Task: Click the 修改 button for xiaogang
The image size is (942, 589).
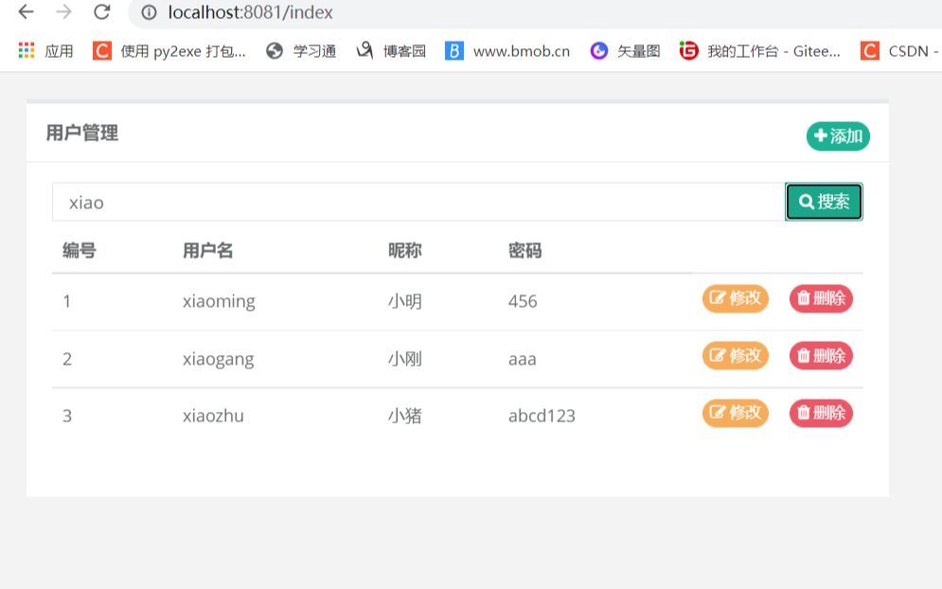Action: point(736,356)
